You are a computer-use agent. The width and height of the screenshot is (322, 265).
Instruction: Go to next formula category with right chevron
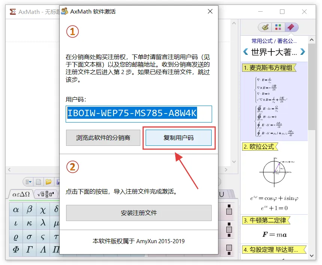[302, 51]
